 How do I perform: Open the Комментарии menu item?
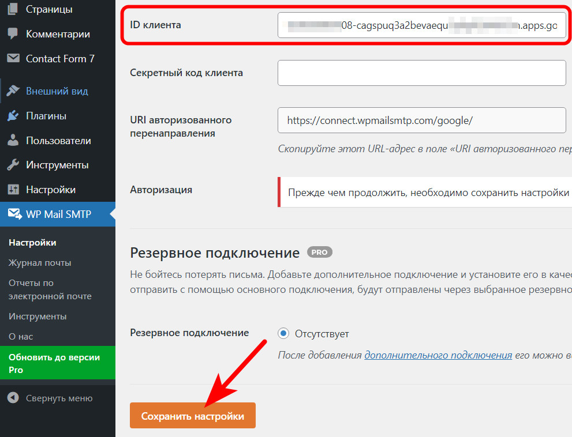click(x=58, y=34)
